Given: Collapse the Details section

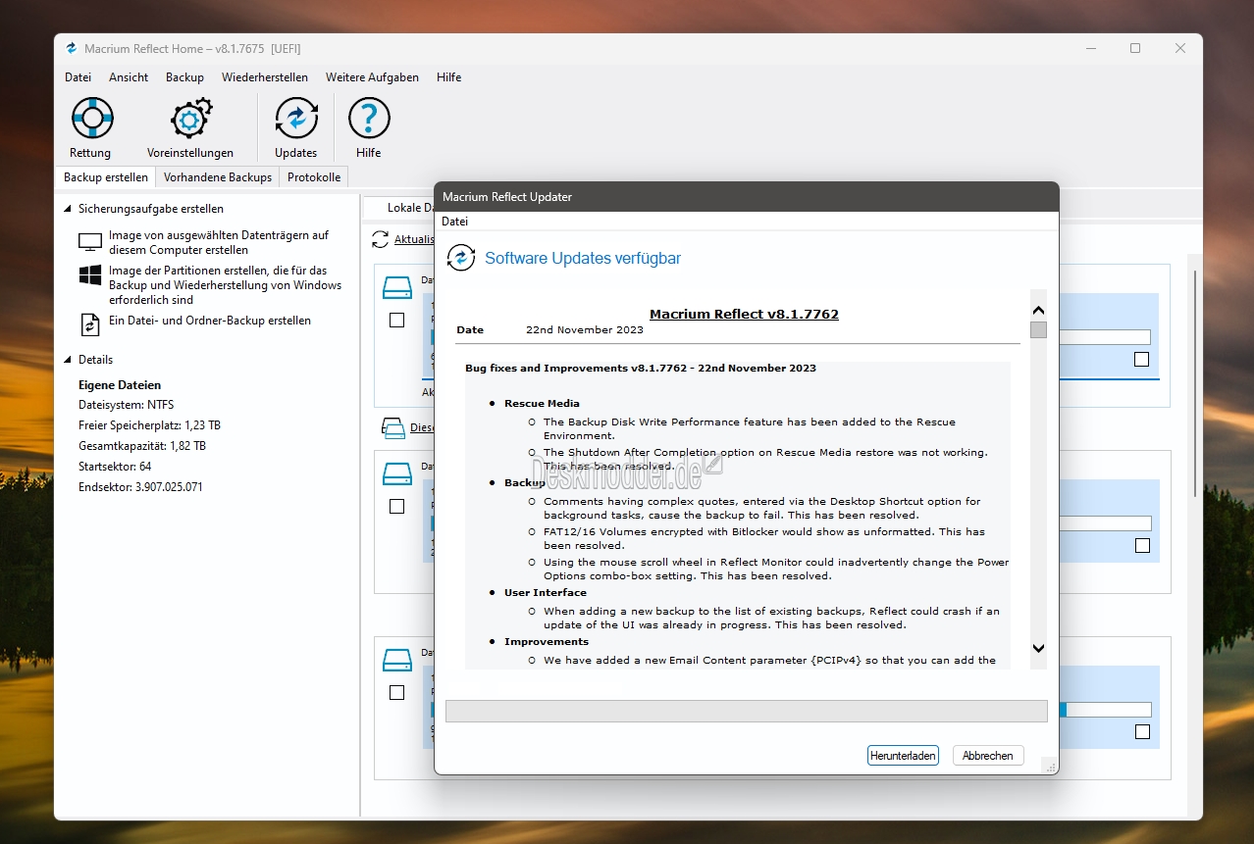Looking at the screenshot, I should coord(68,360).
